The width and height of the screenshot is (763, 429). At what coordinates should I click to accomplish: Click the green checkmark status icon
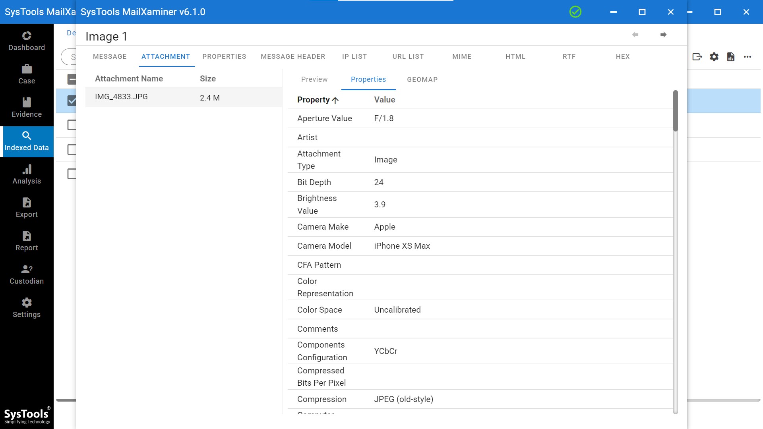click(x=575, y=12)
